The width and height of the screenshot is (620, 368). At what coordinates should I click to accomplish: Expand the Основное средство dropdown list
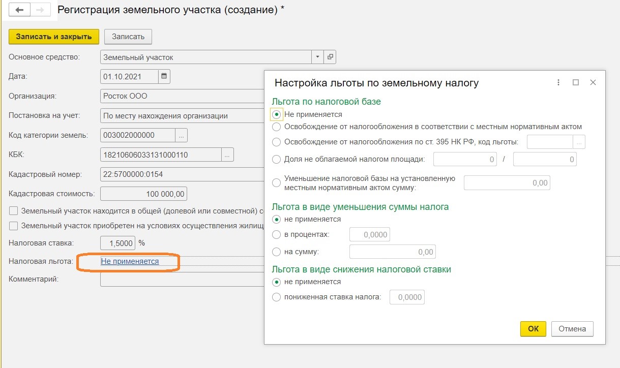(x=317, y=57)
